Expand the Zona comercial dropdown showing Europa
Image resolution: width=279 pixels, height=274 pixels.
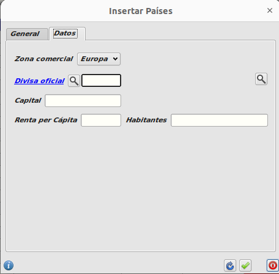click(99, 59)
